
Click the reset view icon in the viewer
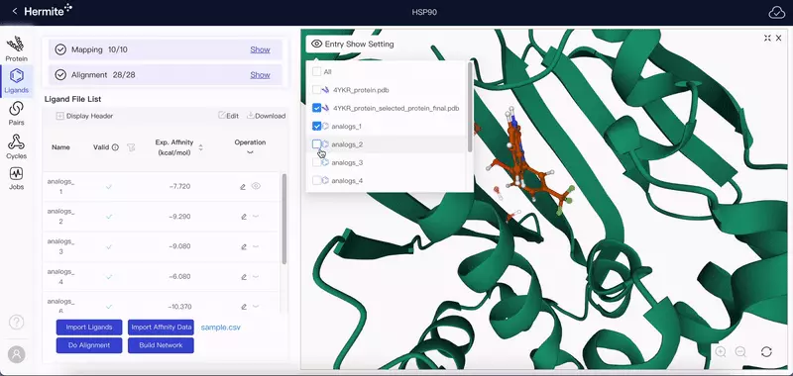tap(766, 352)
